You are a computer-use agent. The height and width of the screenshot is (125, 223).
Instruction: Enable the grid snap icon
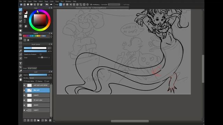67,5
